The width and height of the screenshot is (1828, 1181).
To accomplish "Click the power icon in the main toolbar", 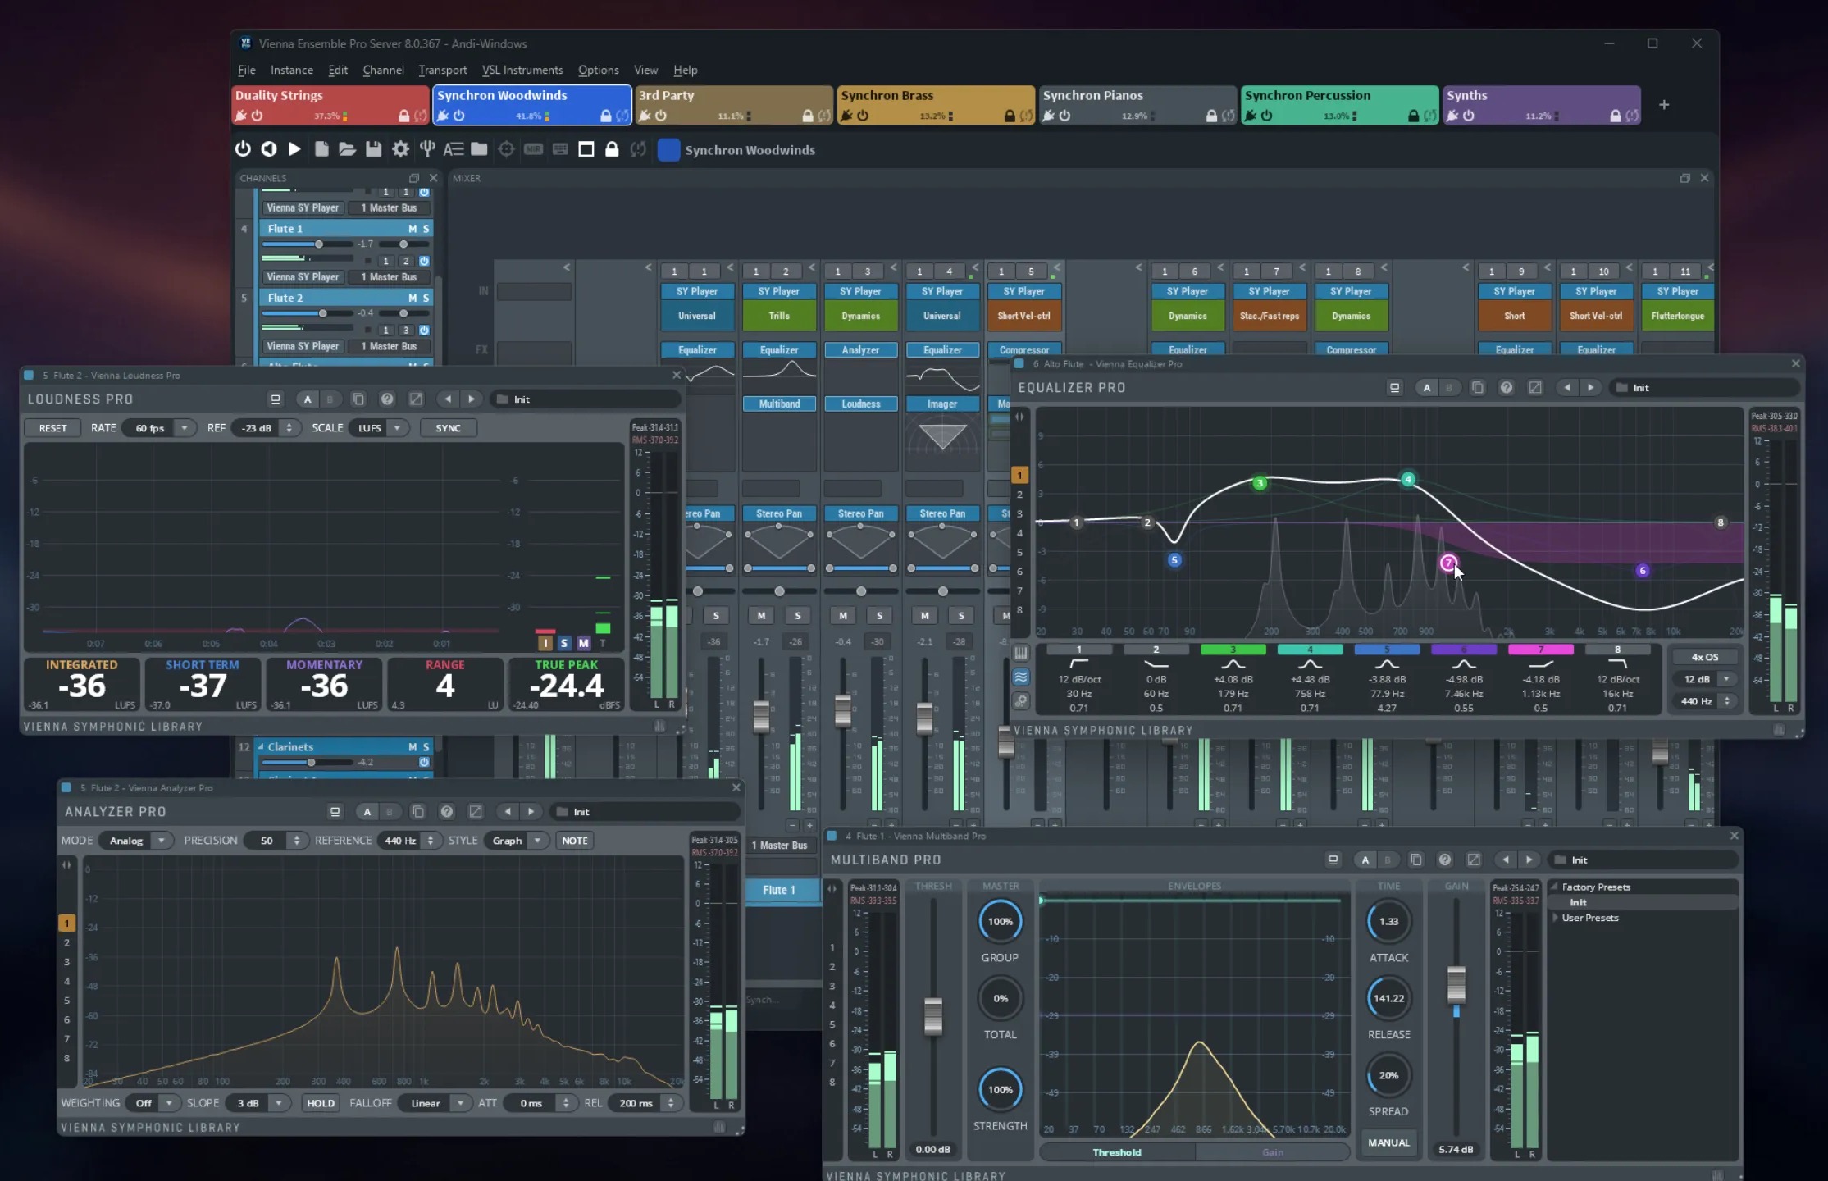I will [x=243, y=149].
